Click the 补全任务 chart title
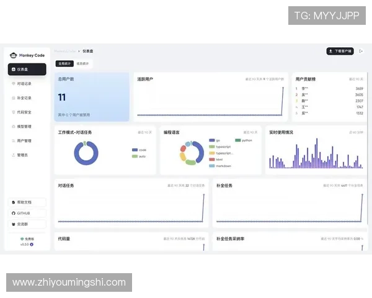372x298 pixels. (x=224, y=186)
